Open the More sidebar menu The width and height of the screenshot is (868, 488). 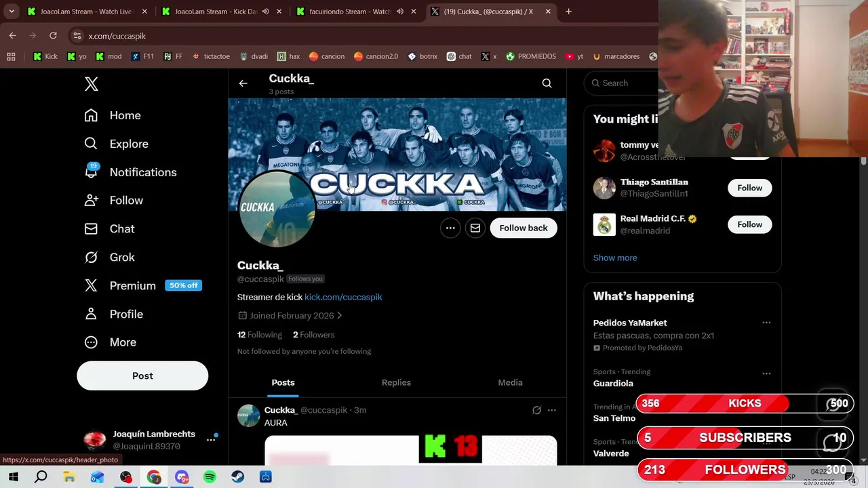pos(110,342)
